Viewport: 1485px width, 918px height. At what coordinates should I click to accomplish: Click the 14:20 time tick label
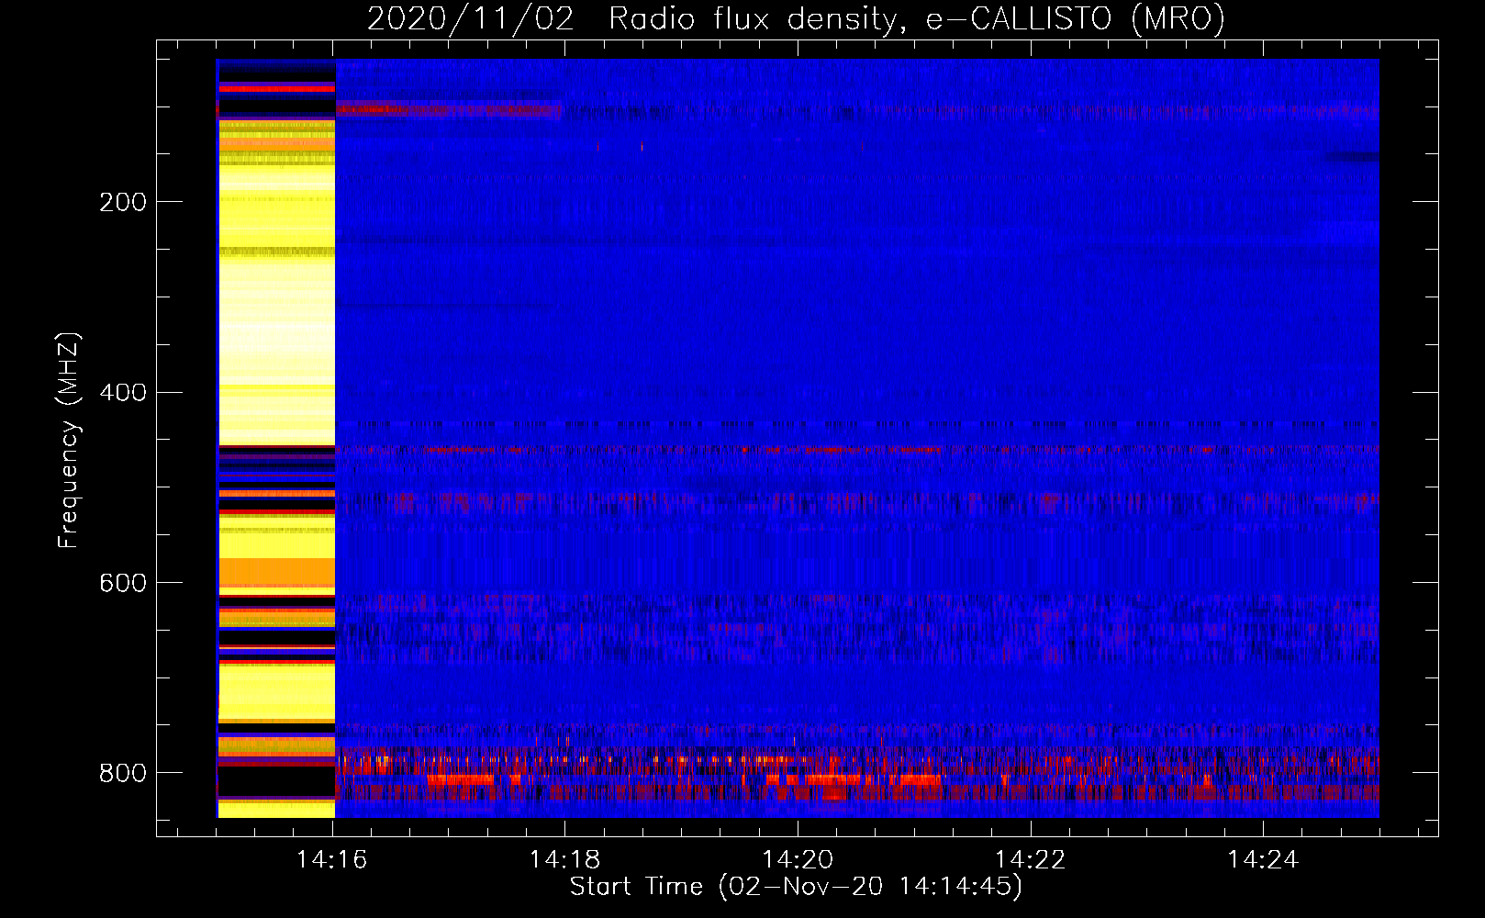click(798, 859)
